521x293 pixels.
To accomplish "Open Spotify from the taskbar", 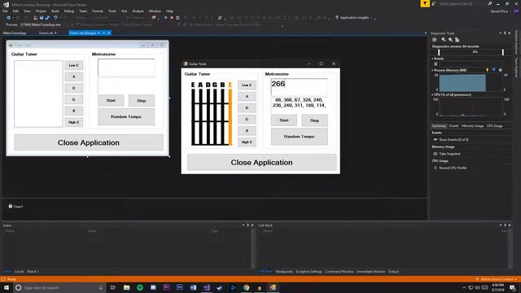I will (x=140, y=287).
